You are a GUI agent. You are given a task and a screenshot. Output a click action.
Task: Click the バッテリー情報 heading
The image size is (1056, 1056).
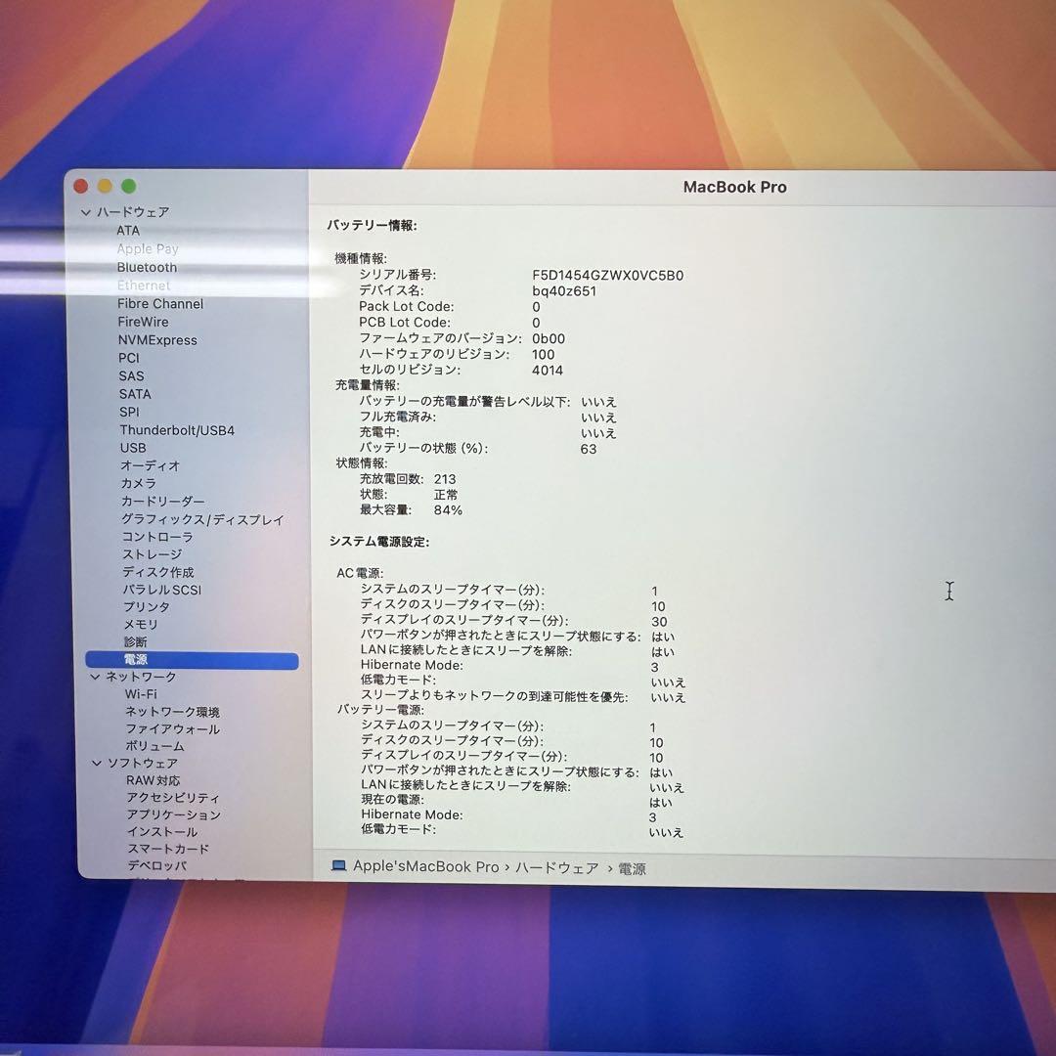click(x=372, y=226)
